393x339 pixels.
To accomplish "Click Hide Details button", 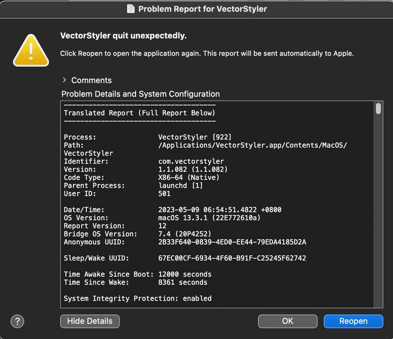I will click(90, 321).
